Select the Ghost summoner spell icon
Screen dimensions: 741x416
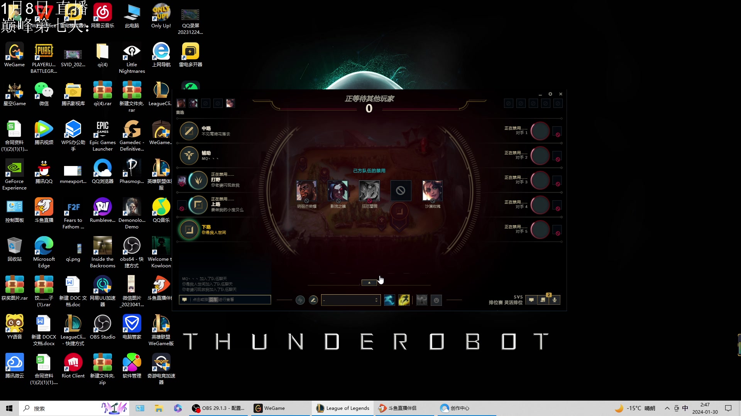[389, 300]
